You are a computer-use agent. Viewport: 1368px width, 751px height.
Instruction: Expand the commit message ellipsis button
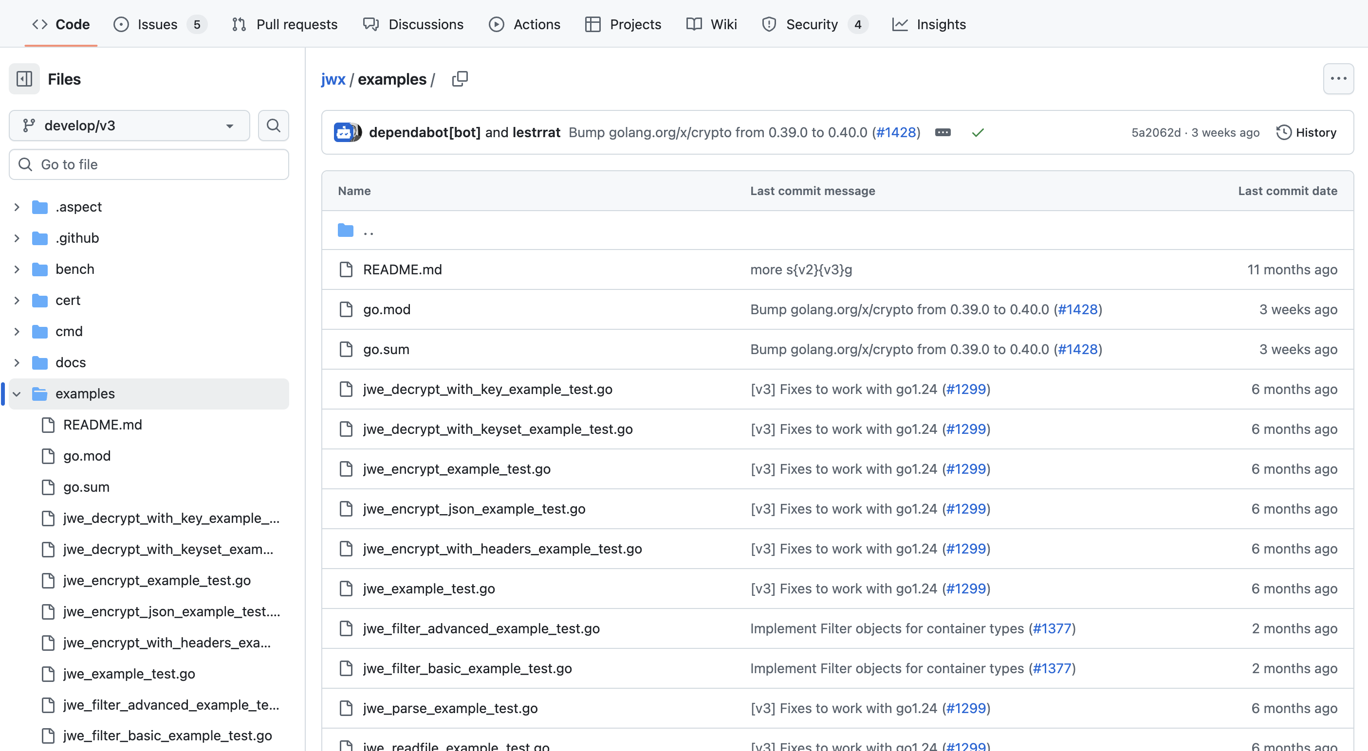[x=943, y=132]
